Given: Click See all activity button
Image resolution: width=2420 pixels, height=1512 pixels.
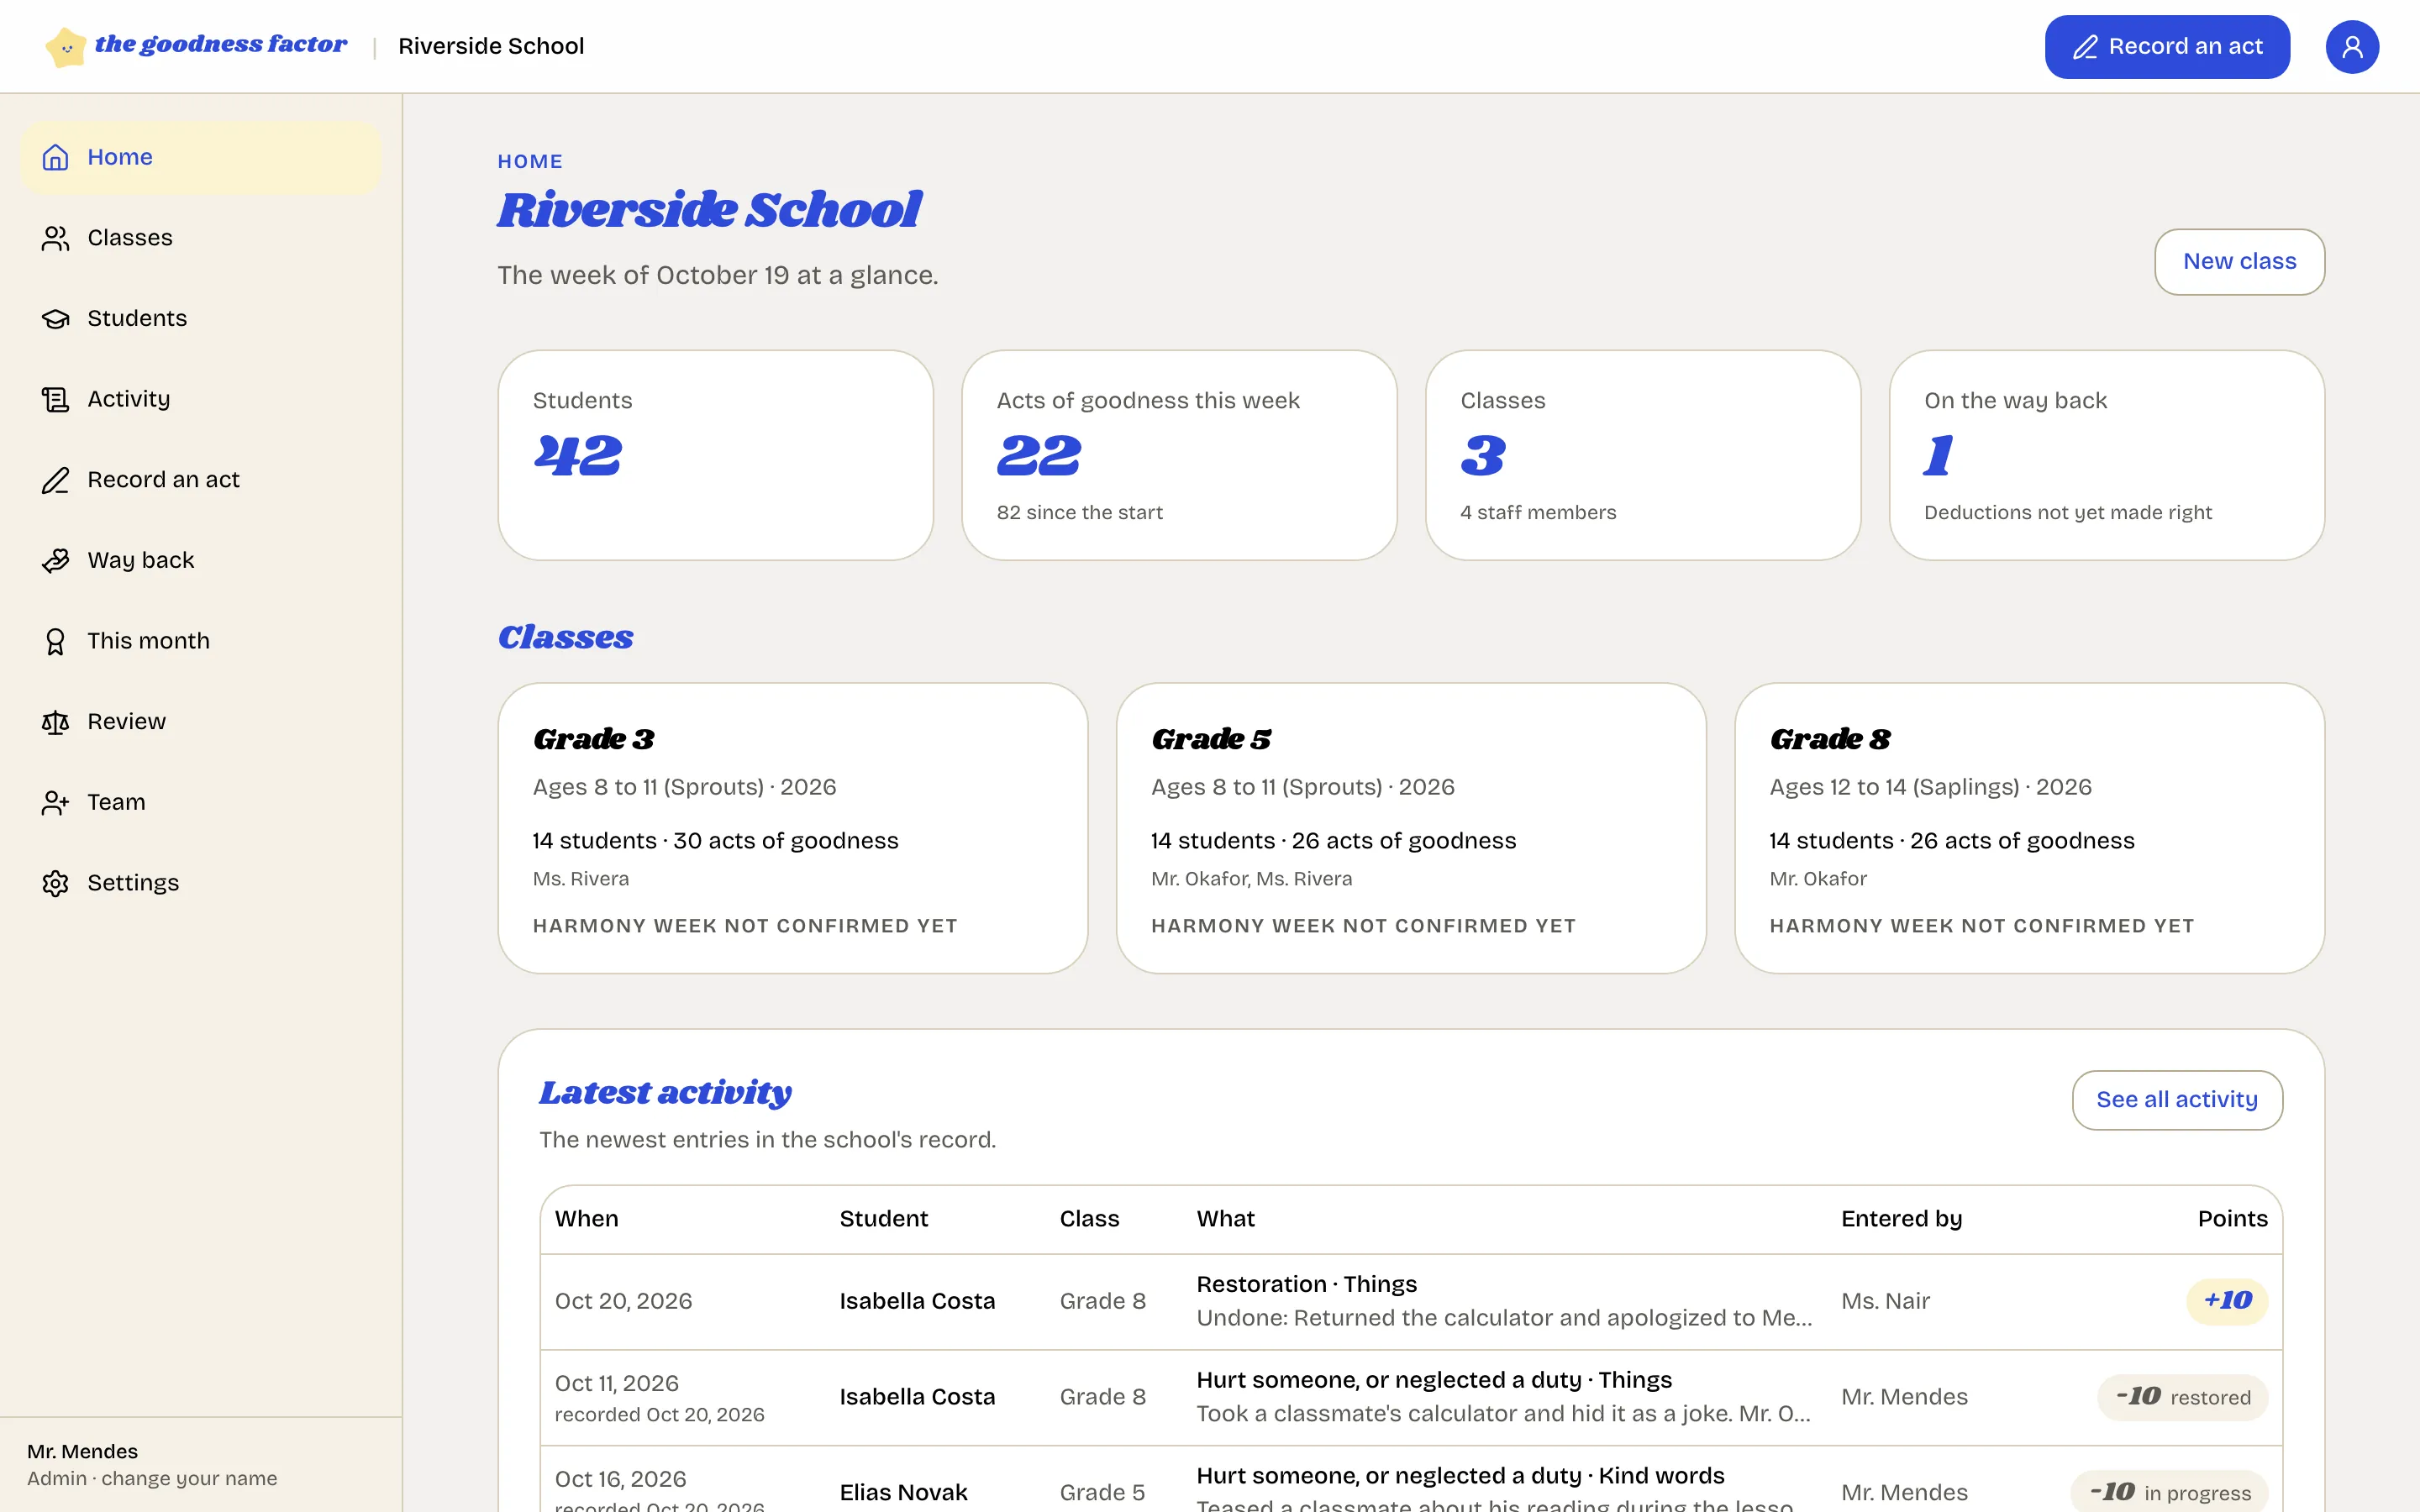Looking at the screenshot, I should [x=2177, y=1100].
